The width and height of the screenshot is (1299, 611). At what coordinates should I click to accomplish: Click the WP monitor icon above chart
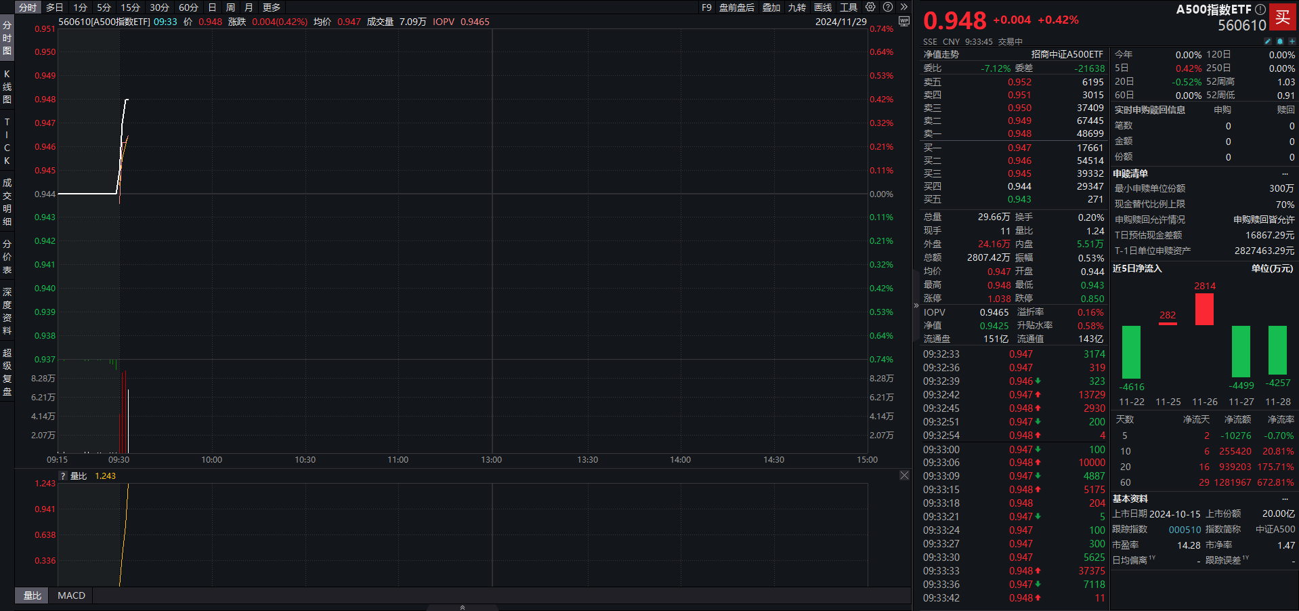point(903,21)
